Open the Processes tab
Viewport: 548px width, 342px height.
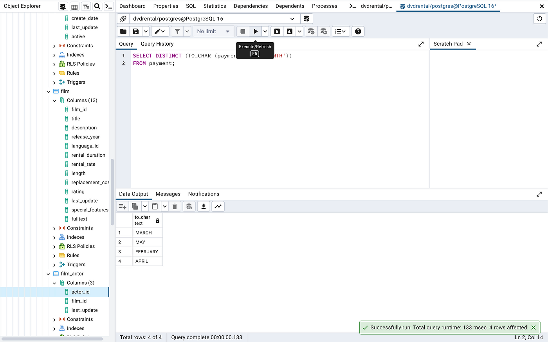pyautogui.click(x=324, y=6)
